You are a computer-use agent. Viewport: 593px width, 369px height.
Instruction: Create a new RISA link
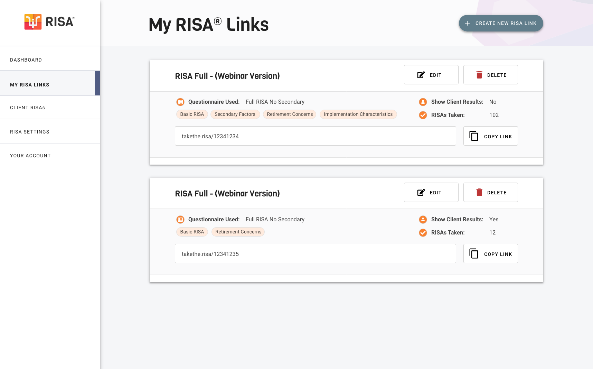[501, 23]
